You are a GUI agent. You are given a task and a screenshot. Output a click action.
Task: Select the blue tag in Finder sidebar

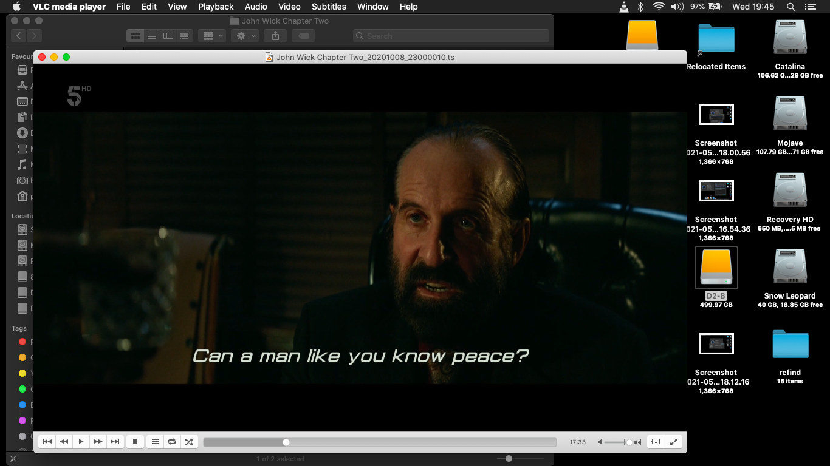pyautogui.click(x=22, y=405)
